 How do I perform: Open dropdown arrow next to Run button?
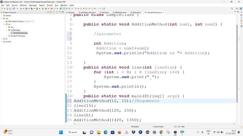(x=29, y=9)
